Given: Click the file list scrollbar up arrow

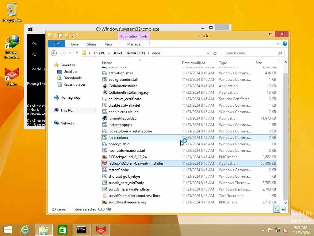Looking at the screenshot, I should pyautogui.click(x=285, y=62).
